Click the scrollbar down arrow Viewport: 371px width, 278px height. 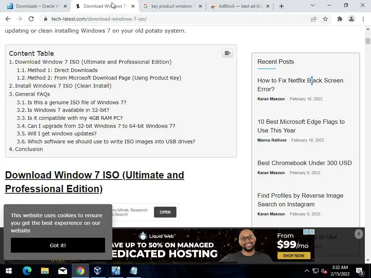pos(368,260)
